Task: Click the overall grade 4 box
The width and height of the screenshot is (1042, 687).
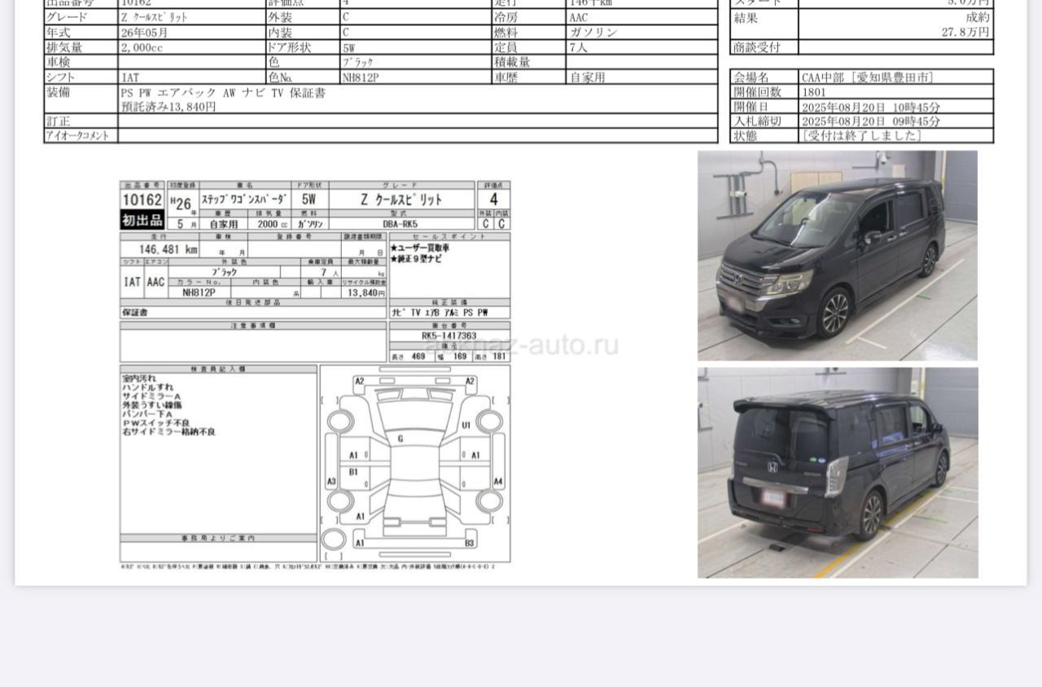Action: click(494, 200)
